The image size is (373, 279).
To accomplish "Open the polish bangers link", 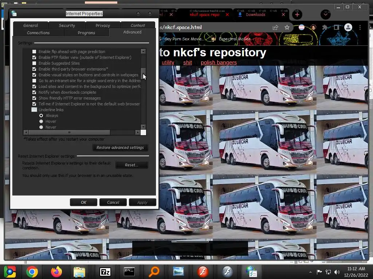I will [x=219, y=62].
